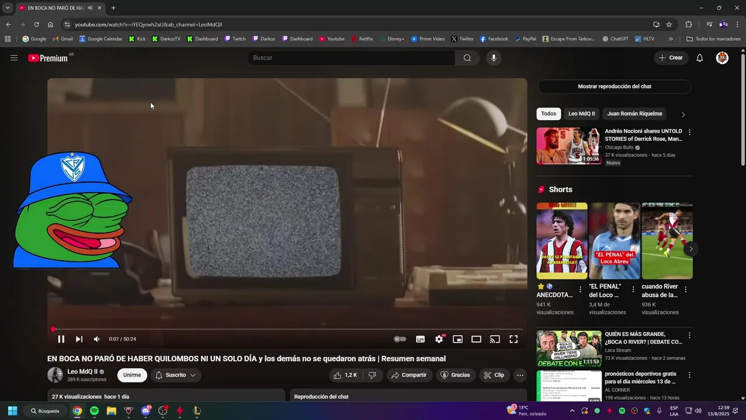Screen dimensions: 746x420
Task: Open options for "EL PENAL" short
Action: pyautogui.click(x=633, y=289)
